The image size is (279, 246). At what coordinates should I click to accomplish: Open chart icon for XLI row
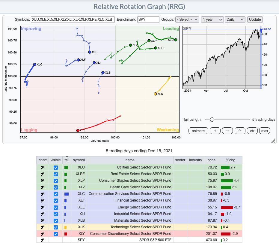click(43, 214)
